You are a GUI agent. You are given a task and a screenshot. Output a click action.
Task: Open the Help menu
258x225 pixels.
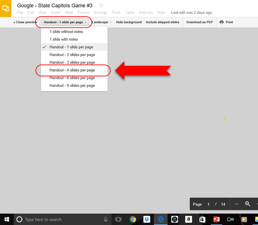coord(161,13)
